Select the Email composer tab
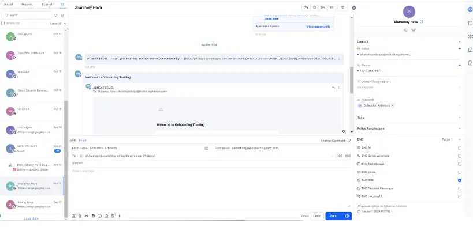Viewport: 473px width, 227px height. pyautogui.click(x=83, y=141)
